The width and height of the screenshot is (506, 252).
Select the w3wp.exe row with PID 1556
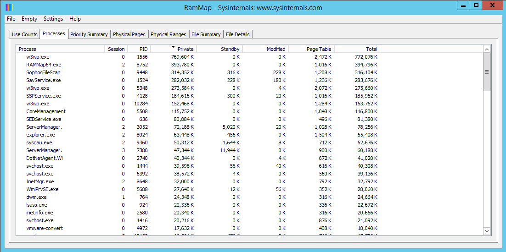[198, 57]
